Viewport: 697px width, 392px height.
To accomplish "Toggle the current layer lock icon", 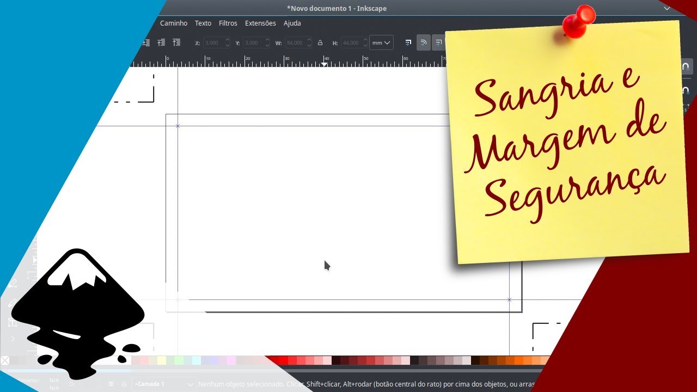I will [x=124, y=384].
